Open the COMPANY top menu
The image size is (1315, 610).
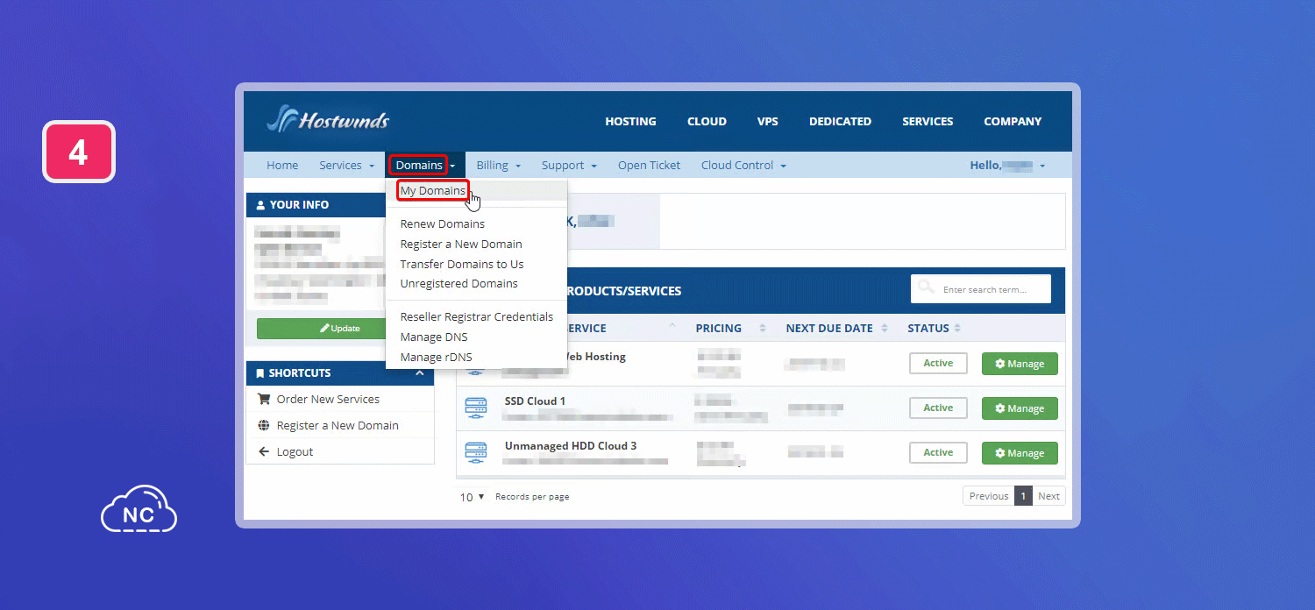coord(1013,122)
